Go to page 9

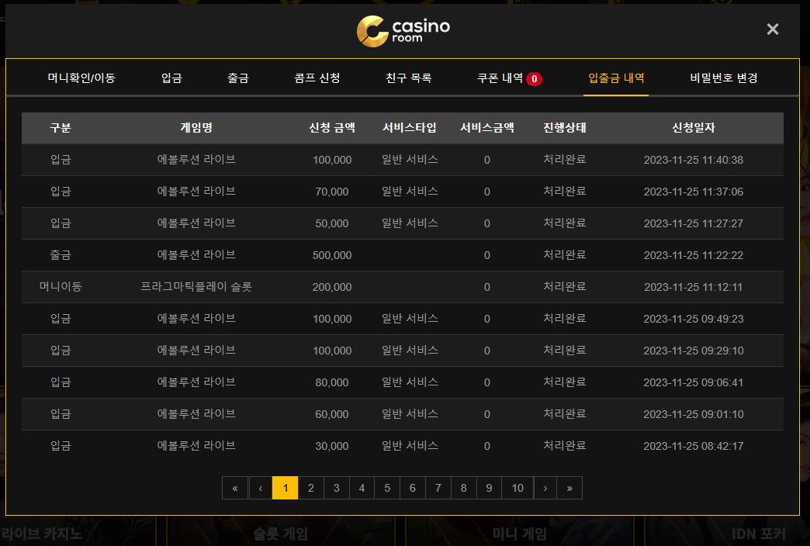pyautogui.click(x=489, y=488)
